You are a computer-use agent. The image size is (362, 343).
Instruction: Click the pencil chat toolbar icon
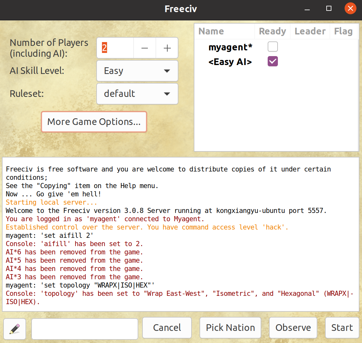15,329
